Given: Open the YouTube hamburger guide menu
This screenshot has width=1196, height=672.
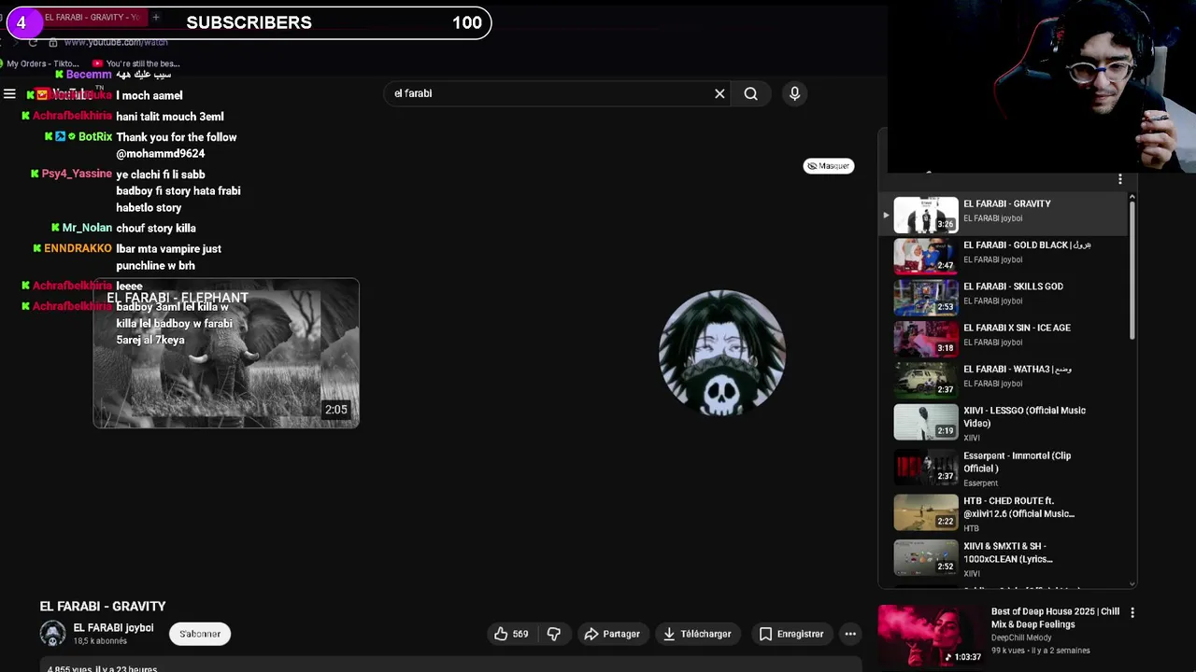Looking at the screenshot, I should pos(9,94).
